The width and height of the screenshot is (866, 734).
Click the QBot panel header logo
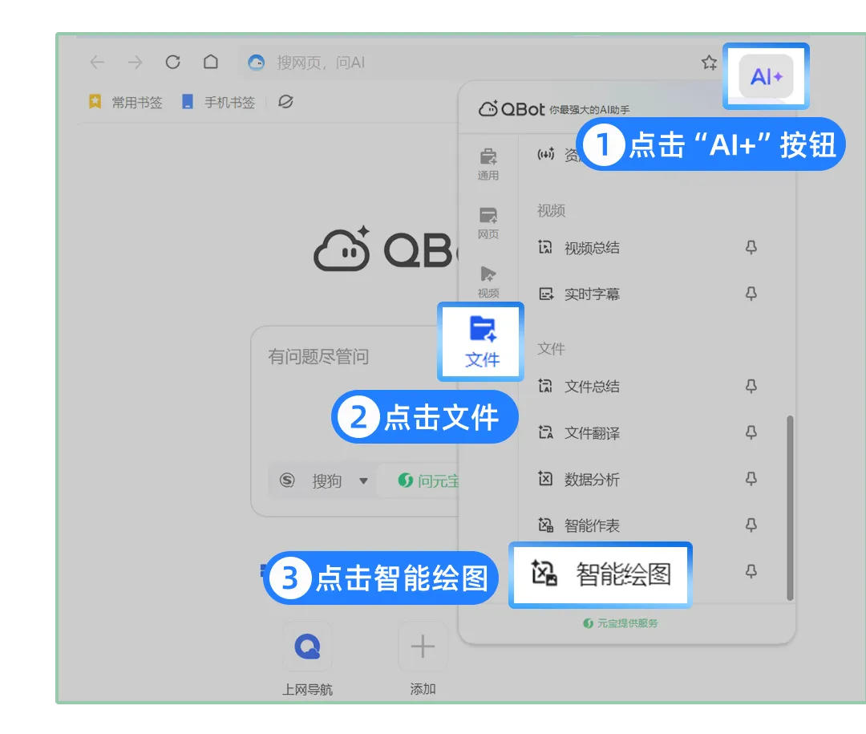pyautogui.click(x=512, y=109)
